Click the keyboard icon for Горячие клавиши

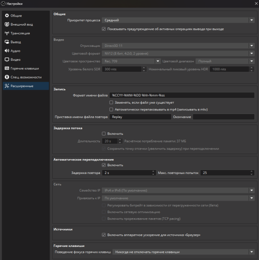coord(7,68)
